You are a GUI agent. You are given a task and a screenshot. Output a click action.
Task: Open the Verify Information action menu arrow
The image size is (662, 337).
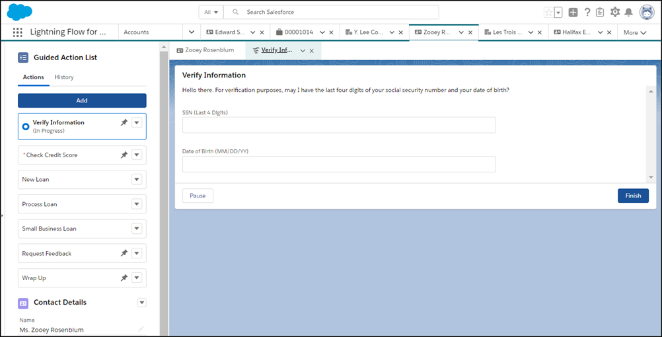[137, 122]
